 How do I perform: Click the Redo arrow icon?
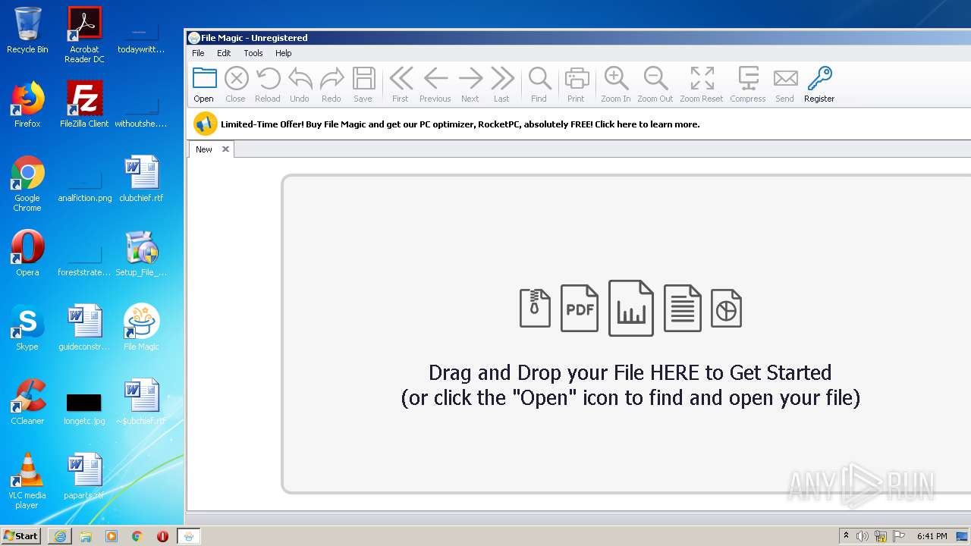coord(332,79)
